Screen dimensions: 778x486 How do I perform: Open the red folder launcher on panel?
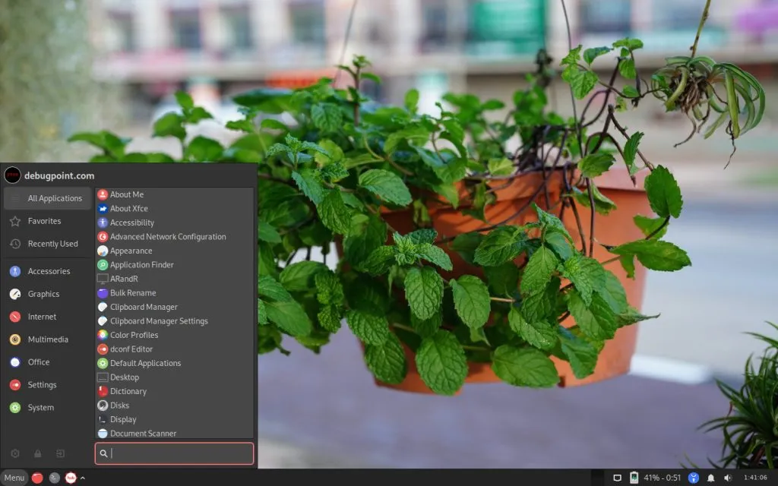click(38, 478)
